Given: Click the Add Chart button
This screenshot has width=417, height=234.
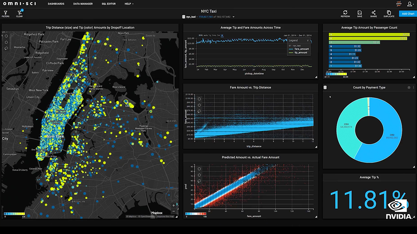Looking at the screenshot, I should click(408, 14).
